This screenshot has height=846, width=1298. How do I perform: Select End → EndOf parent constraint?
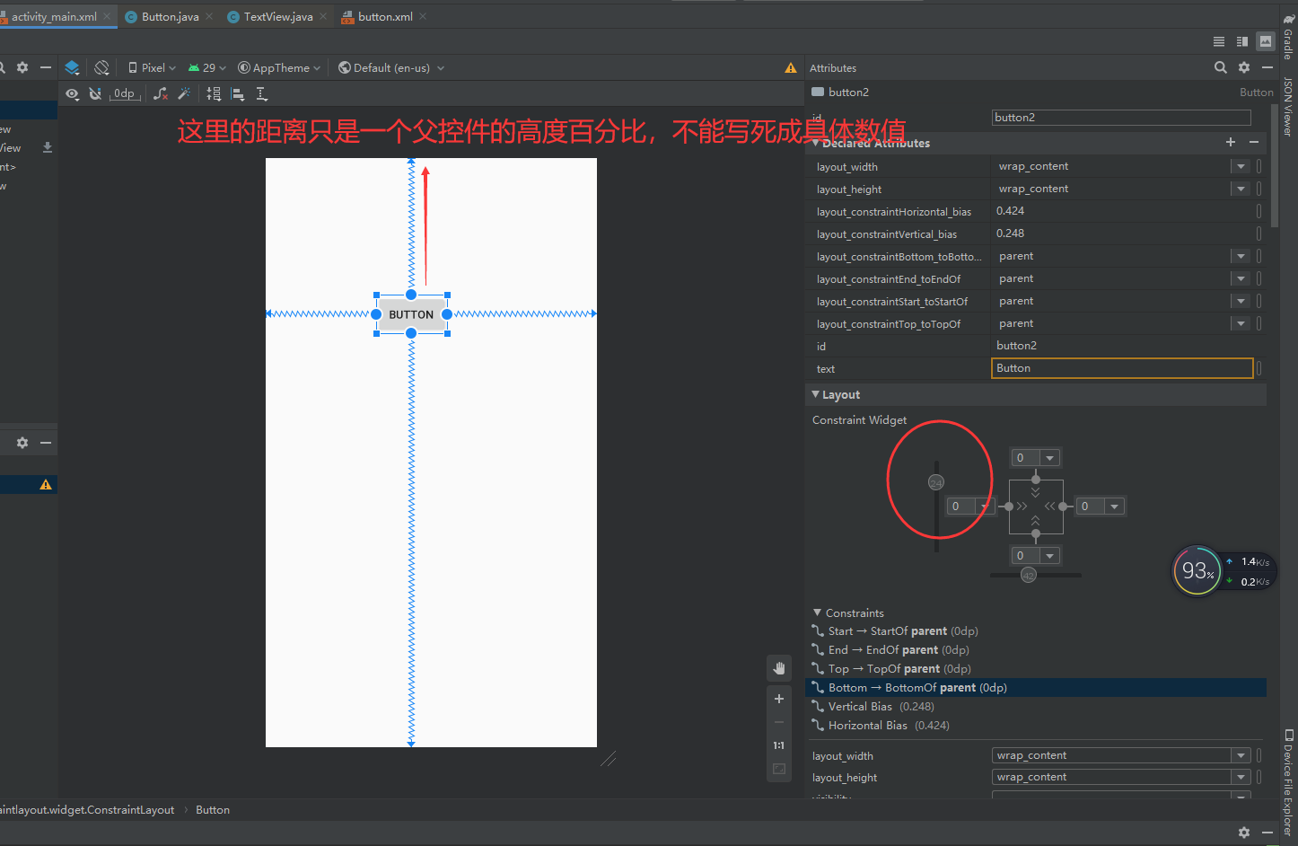pyautogui.click(x=1037, y=650)
